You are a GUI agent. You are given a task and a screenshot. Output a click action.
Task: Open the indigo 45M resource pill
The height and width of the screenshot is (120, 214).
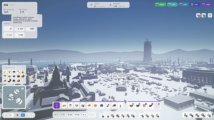pos(195,5)
